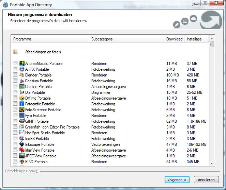Click the 25-52 MB installation size
The height and width of the screenshot is (190, 226).
pyautogui.click(x=195, y=92)
